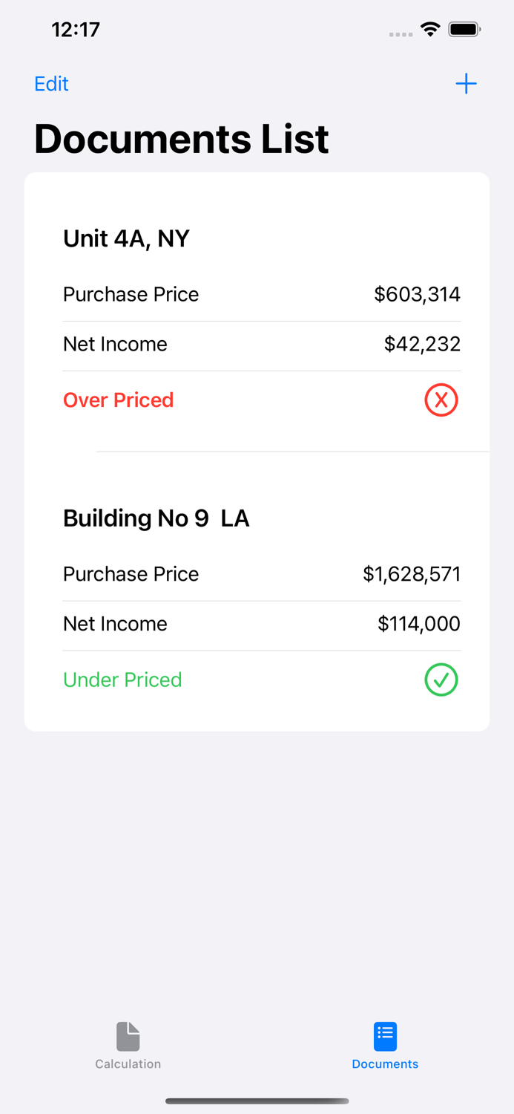Select the Building No 9 LA entry
Image resolution: width=514 pixels, height=1114 pixels.
pyautogui.click(x=156, y=518)
